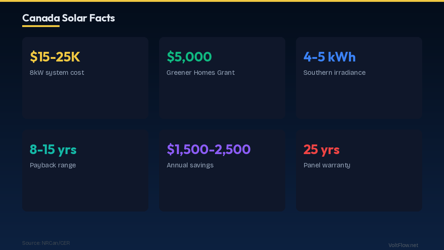Click the Annual savings label
This screenshot has height=250, width=444.
[190, 165]
